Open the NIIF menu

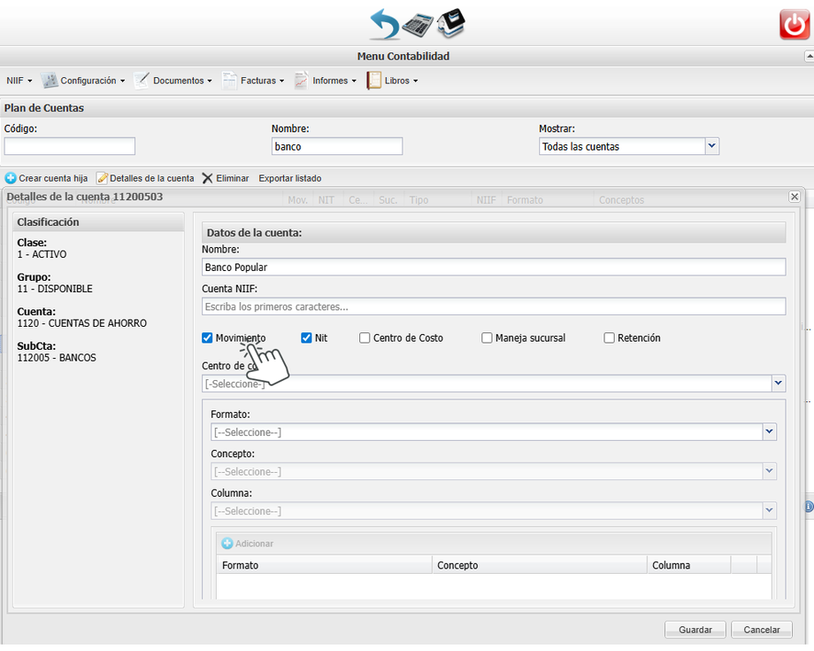click(19, 81)
